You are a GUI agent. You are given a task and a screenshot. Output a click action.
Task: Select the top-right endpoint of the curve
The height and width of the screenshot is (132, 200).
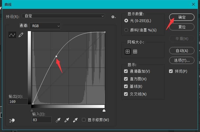tap(105, 32)
